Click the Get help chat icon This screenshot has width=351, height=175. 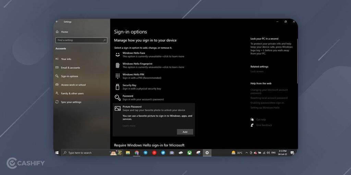coord(252,119)
